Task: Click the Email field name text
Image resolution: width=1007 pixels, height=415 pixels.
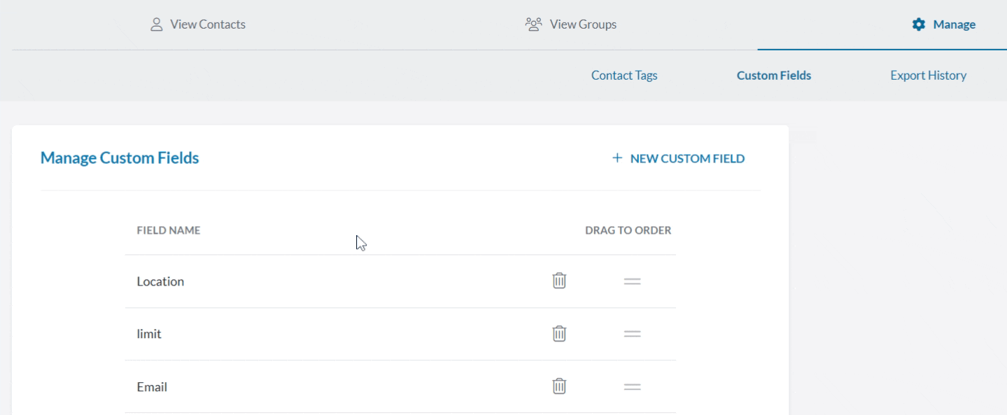Action: [x=152, y=387]
